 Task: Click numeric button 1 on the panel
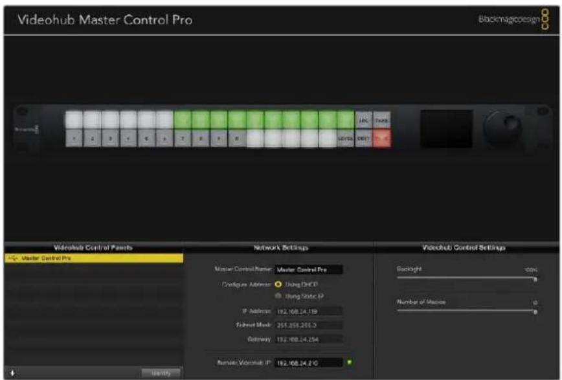pos(74,139)
